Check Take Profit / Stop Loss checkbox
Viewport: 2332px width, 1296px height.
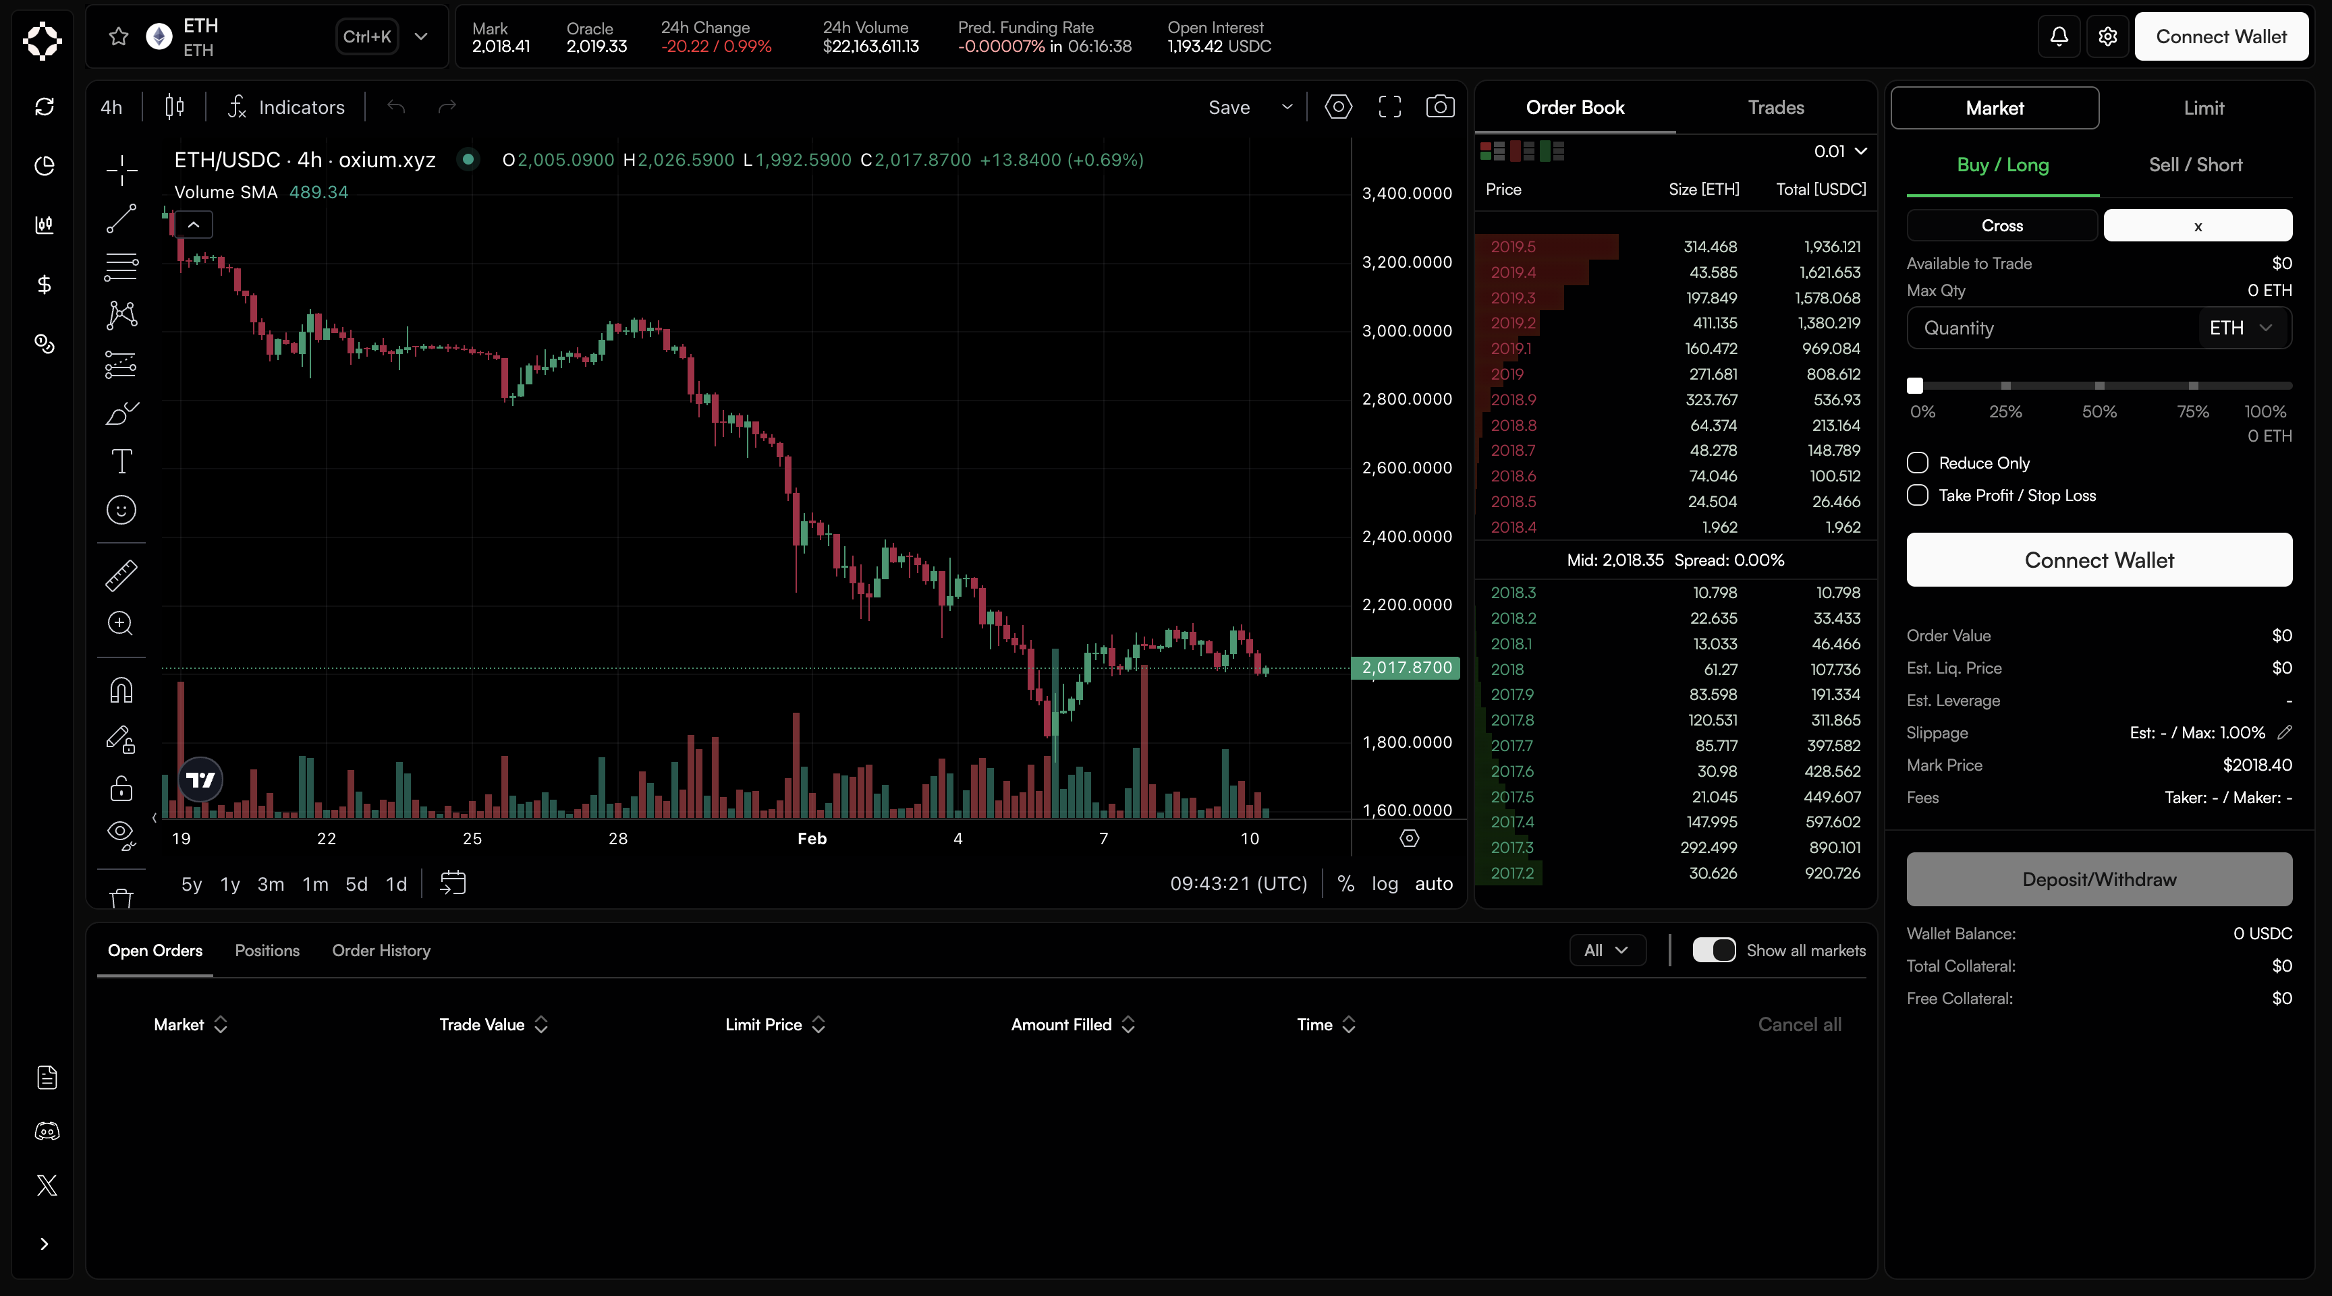pyautogui.click(x=1918, y=496)
